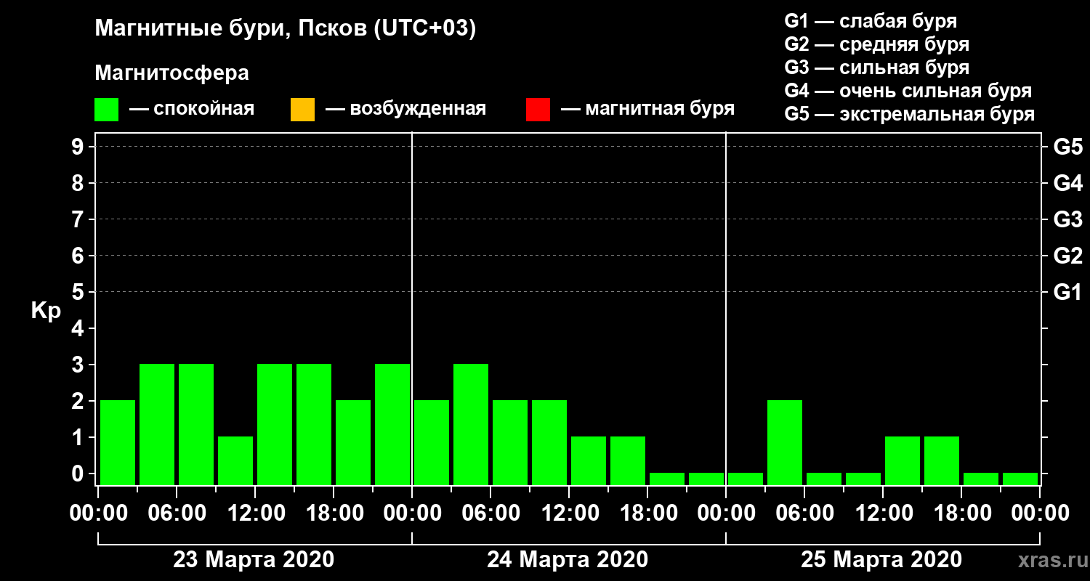This screenshot has width=1090, height=581.
Task: Click the '25 Марта 2020' date label
Action: coord(881,560)
